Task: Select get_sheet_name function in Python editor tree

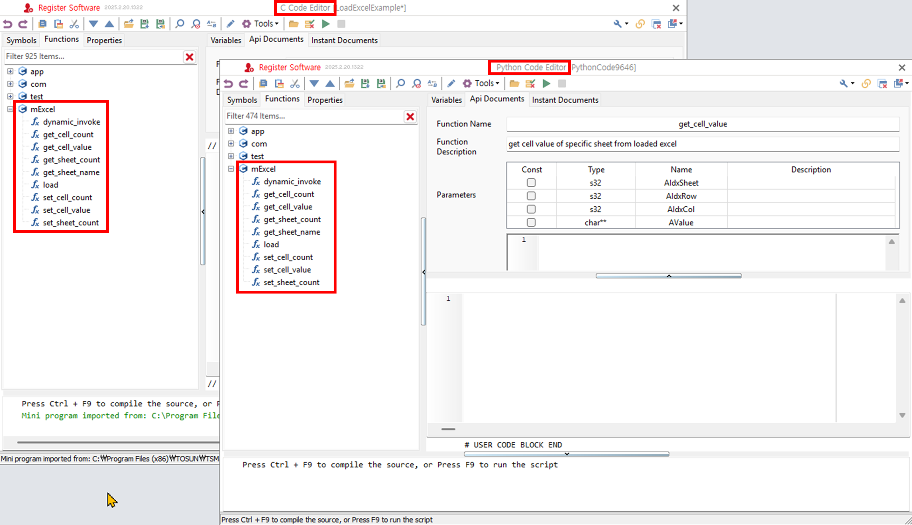Action: [292, 232]
